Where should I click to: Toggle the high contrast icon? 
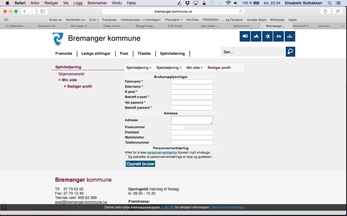pyautogui.click(x=267, y=36)
